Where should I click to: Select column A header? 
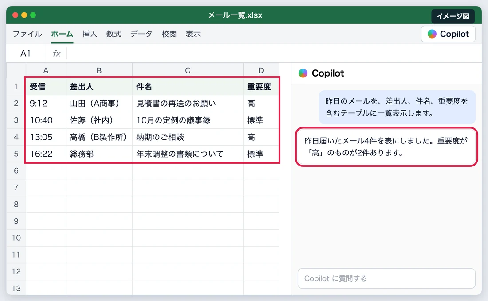(46, 70)
